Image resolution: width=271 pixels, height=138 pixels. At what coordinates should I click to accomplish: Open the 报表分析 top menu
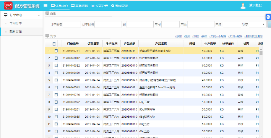tap(99, 6)
